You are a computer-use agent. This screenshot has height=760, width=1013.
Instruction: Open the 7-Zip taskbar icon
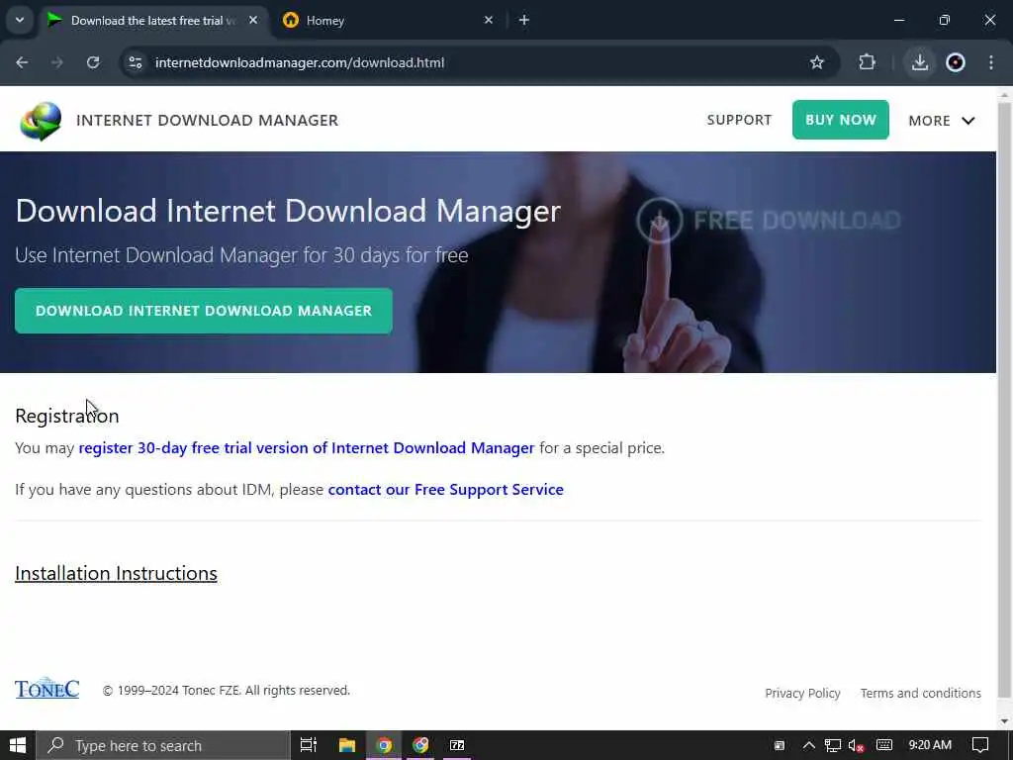point(457,745)
